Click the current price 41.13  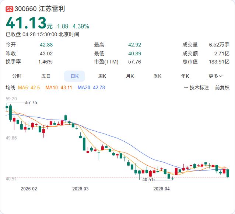tap(26, 23)
